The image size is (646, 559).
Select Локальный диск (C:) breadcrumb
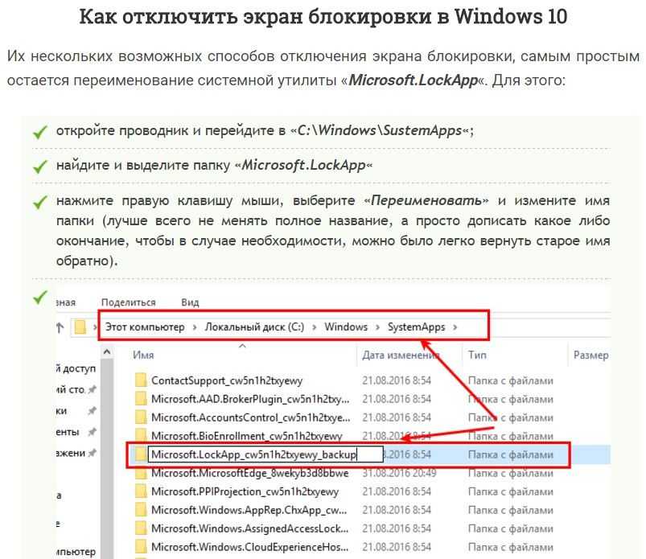pyautogui.click(x=254, y=327)
